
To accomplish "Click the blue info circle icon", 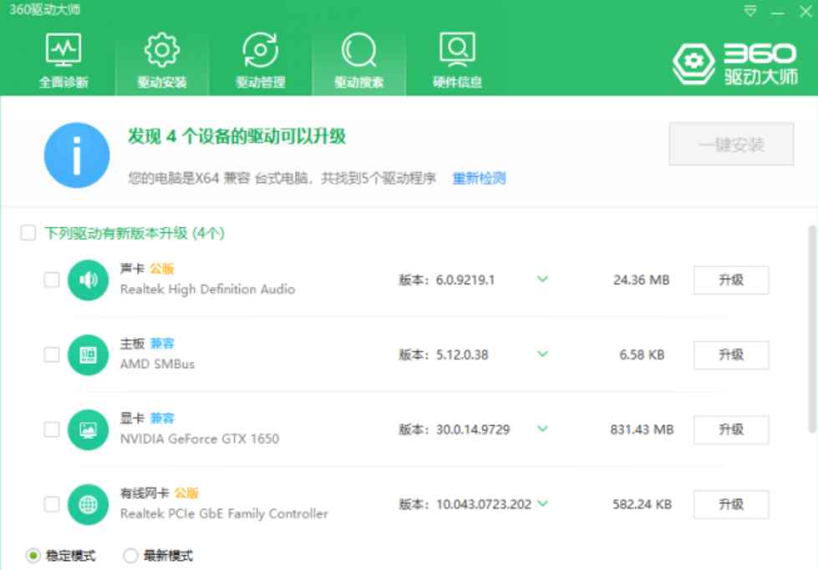I will click(76, 155).
